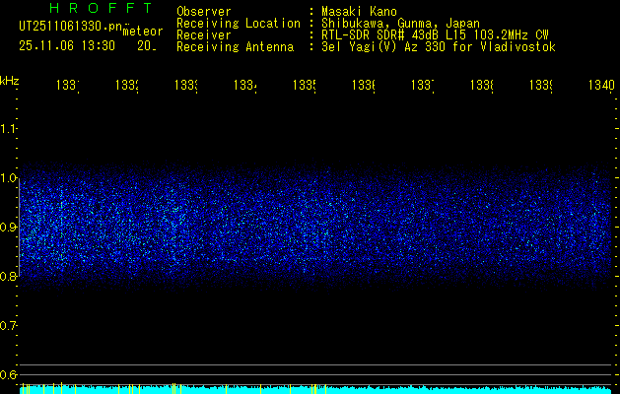
Task: Click the 'Receiver' field label
Action: pos(204,35)
